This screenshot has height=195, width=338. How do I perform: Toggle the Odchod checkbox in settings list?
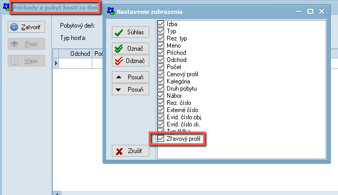coord(161,60)
